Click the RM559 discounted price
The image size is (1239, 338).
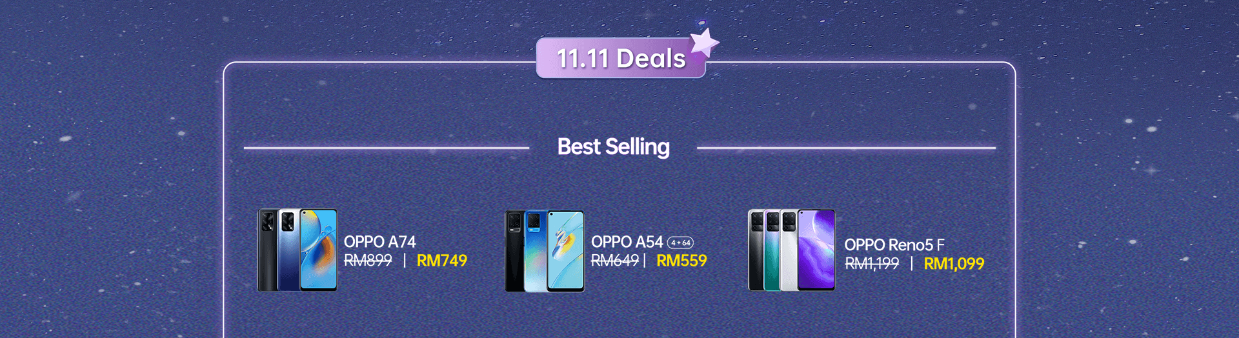(681, 261)
